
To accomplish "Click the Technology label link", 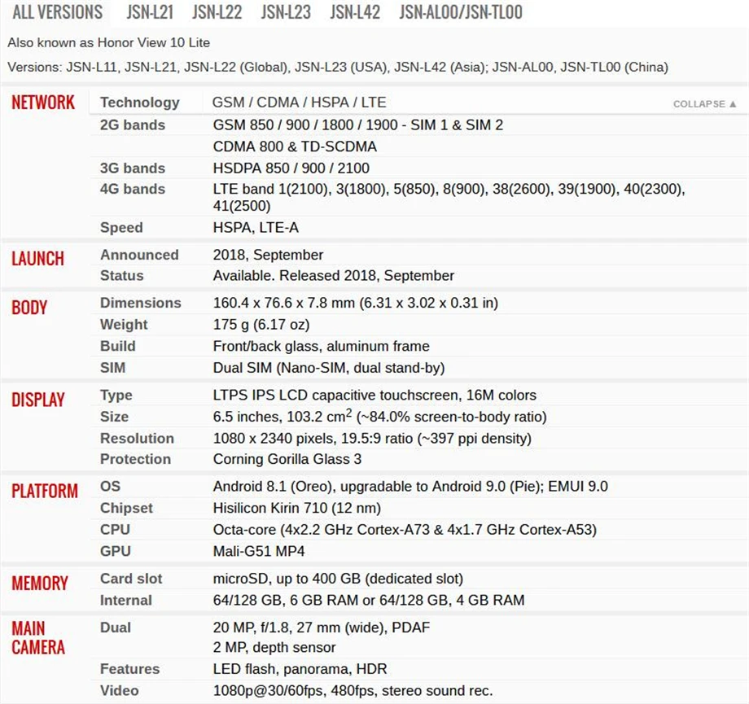I will coord(139,103).
